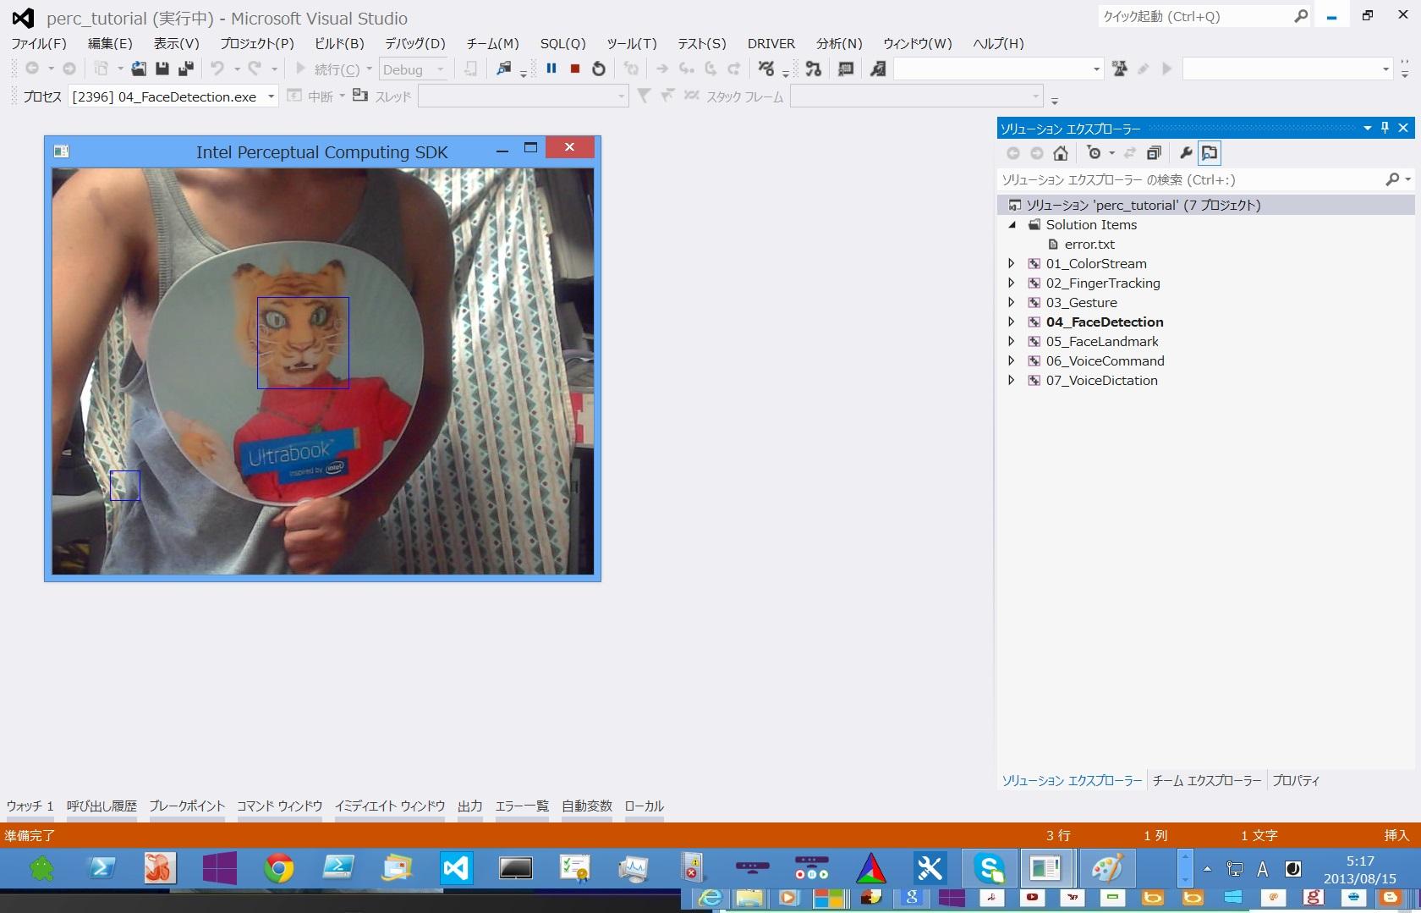Expand the 04_FaceDetection project node
Screen dimensions: 1421x913
click(x=1012, y=322)
